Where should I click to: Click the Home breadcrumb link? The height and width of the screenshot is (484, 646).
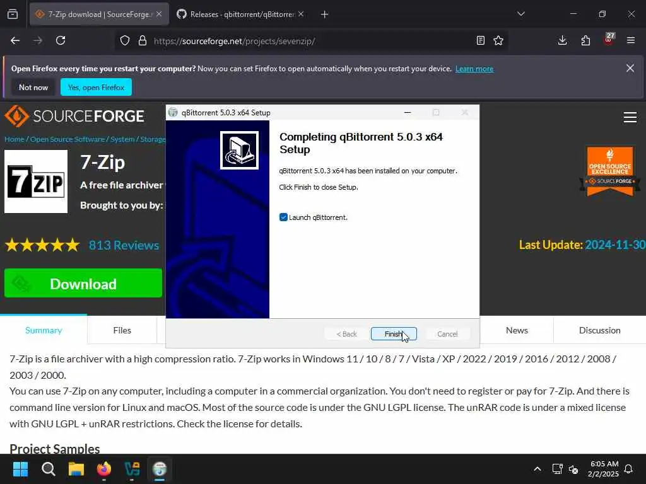pos(14,139)
